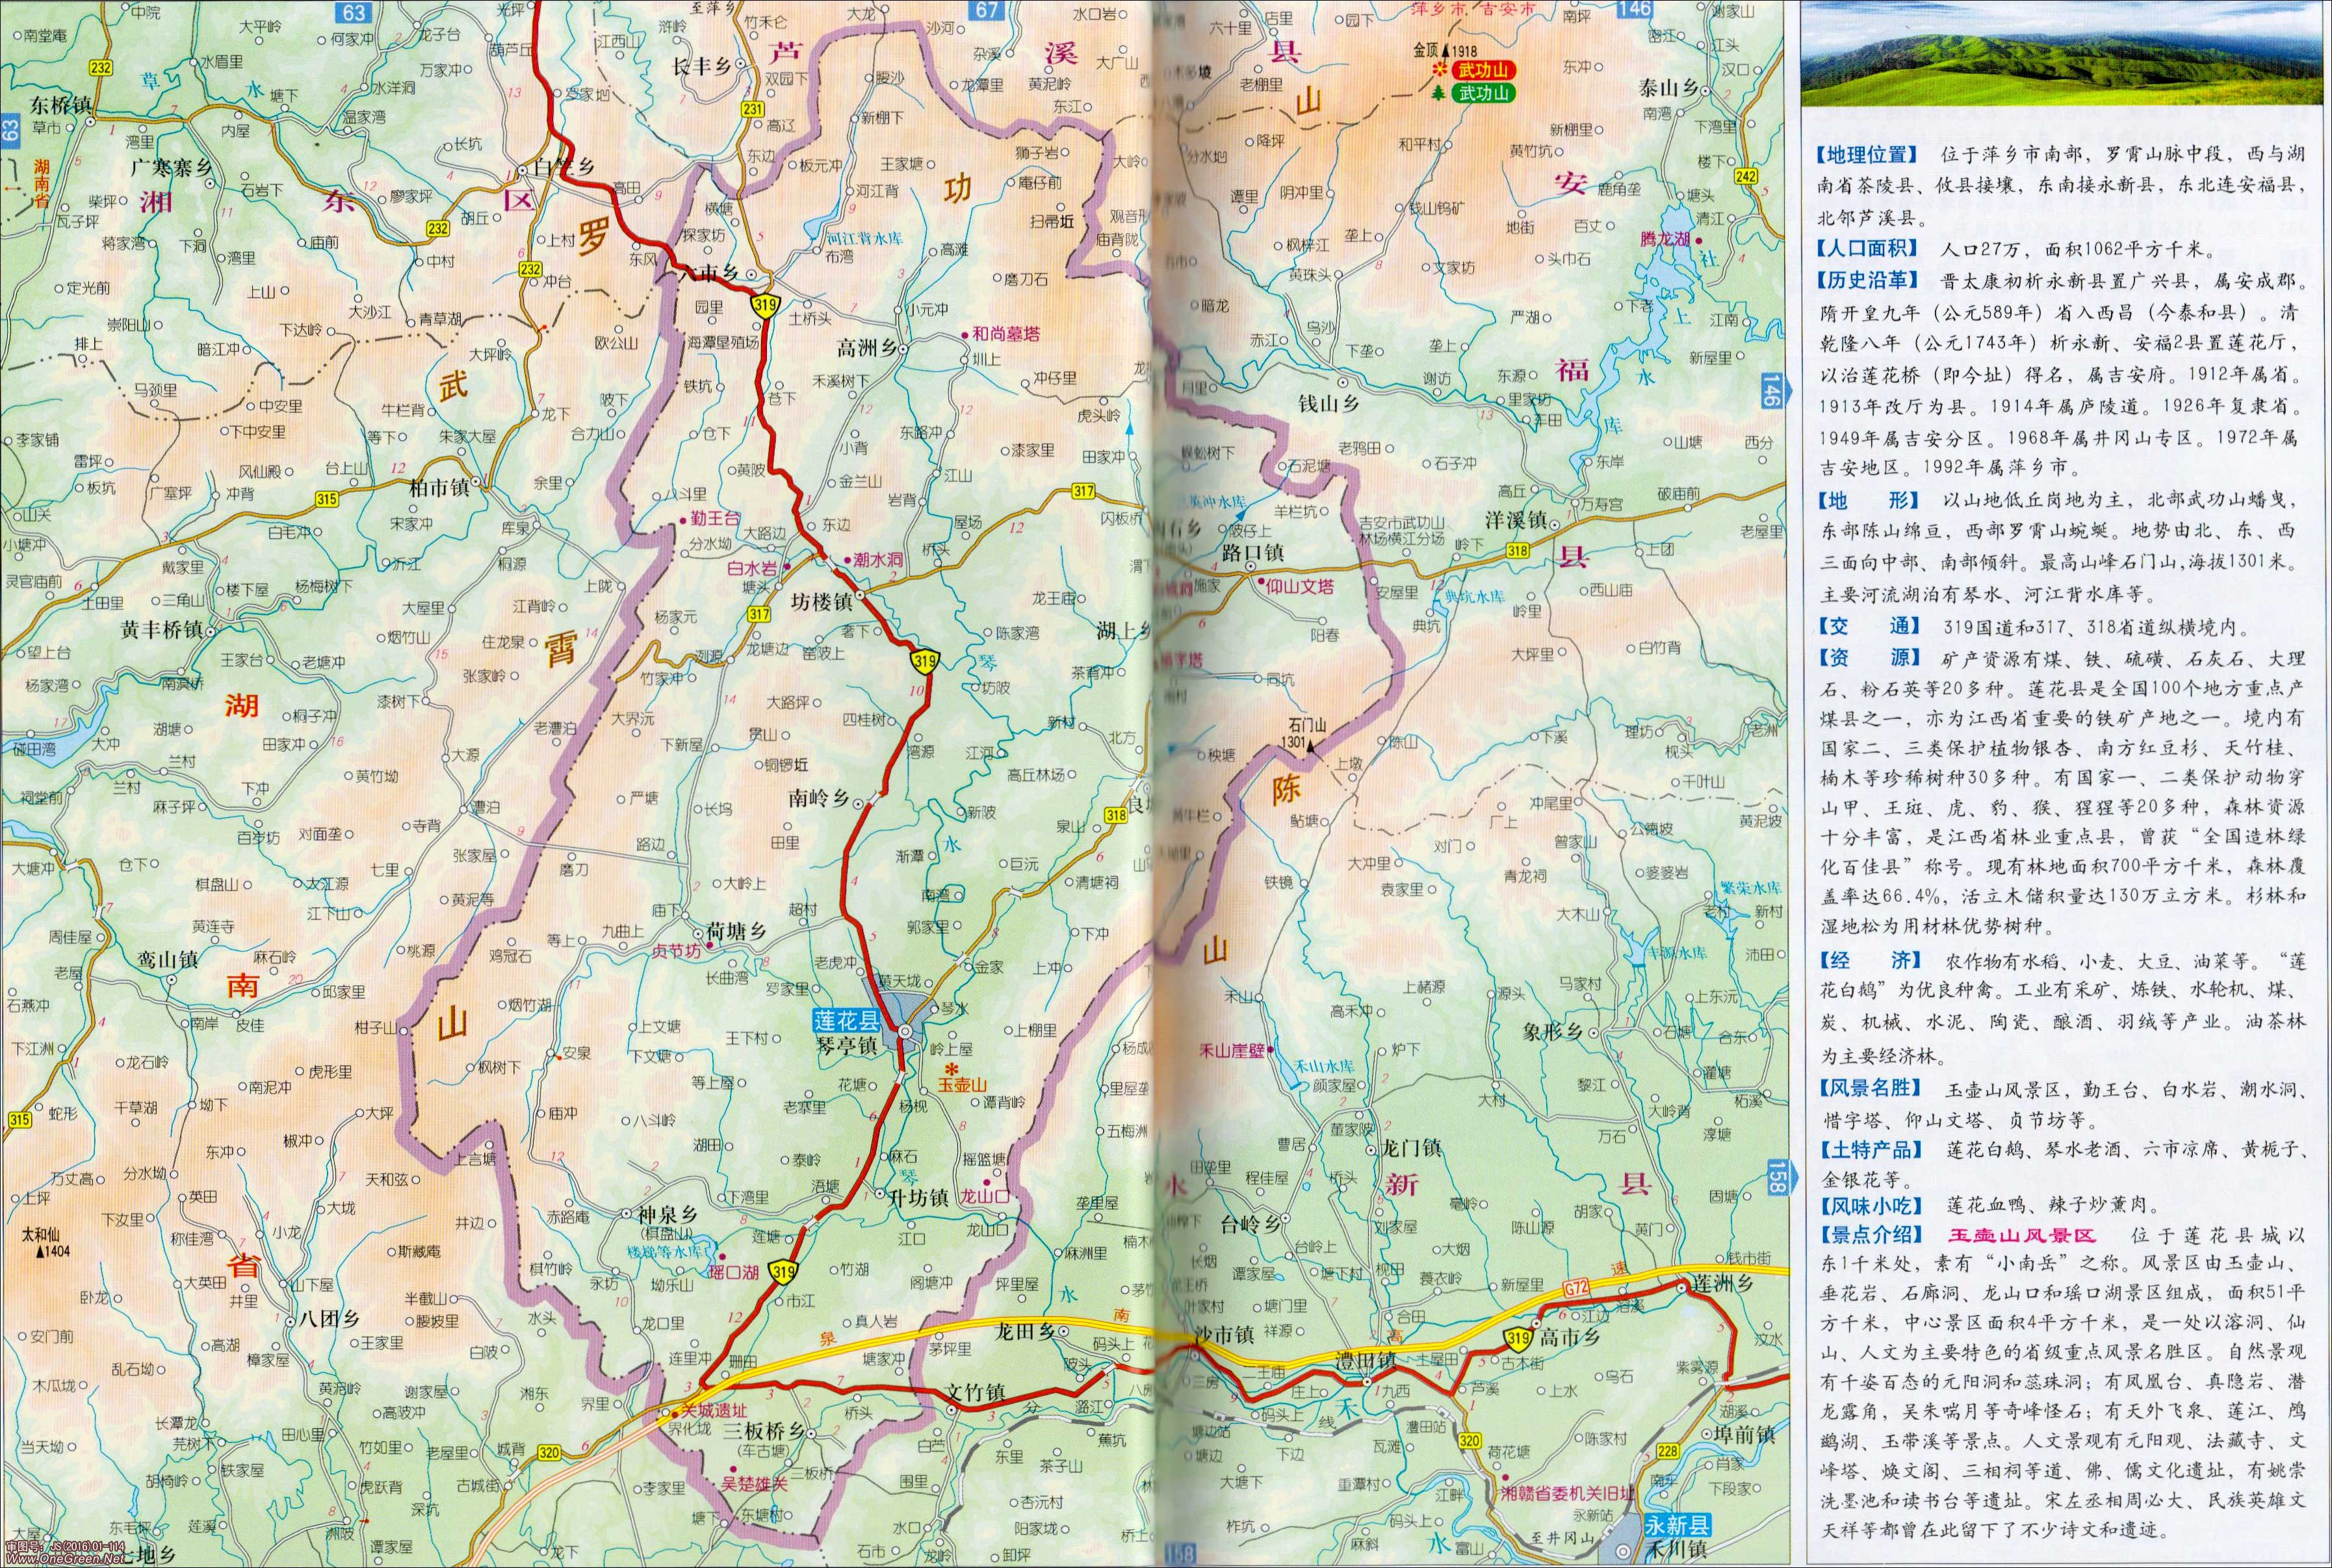2332x1568 pixels.
Task: Click the orange 玉壶山 star symbol
Action: pyautogui.click(x=952, y=1068)
